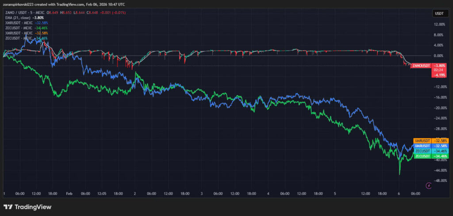Viewport: 453px width, 216px height.
Task: Click the 0.00% level on price axis
Action: point(439,56)
